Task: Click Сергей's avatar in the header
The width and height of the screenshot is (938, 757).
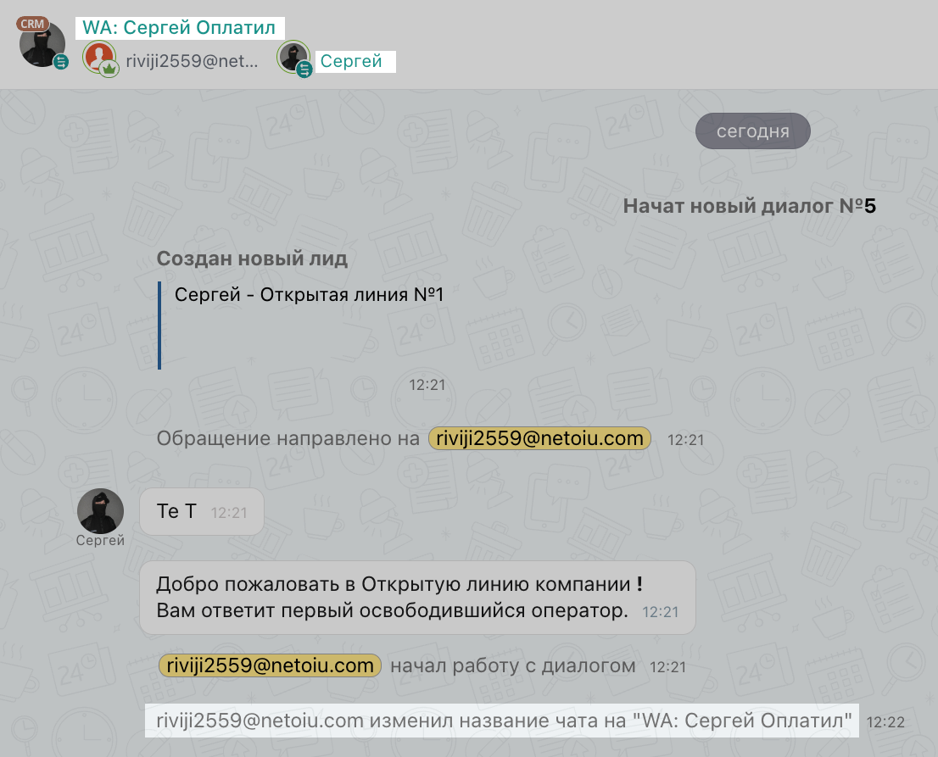Action: 293,58
